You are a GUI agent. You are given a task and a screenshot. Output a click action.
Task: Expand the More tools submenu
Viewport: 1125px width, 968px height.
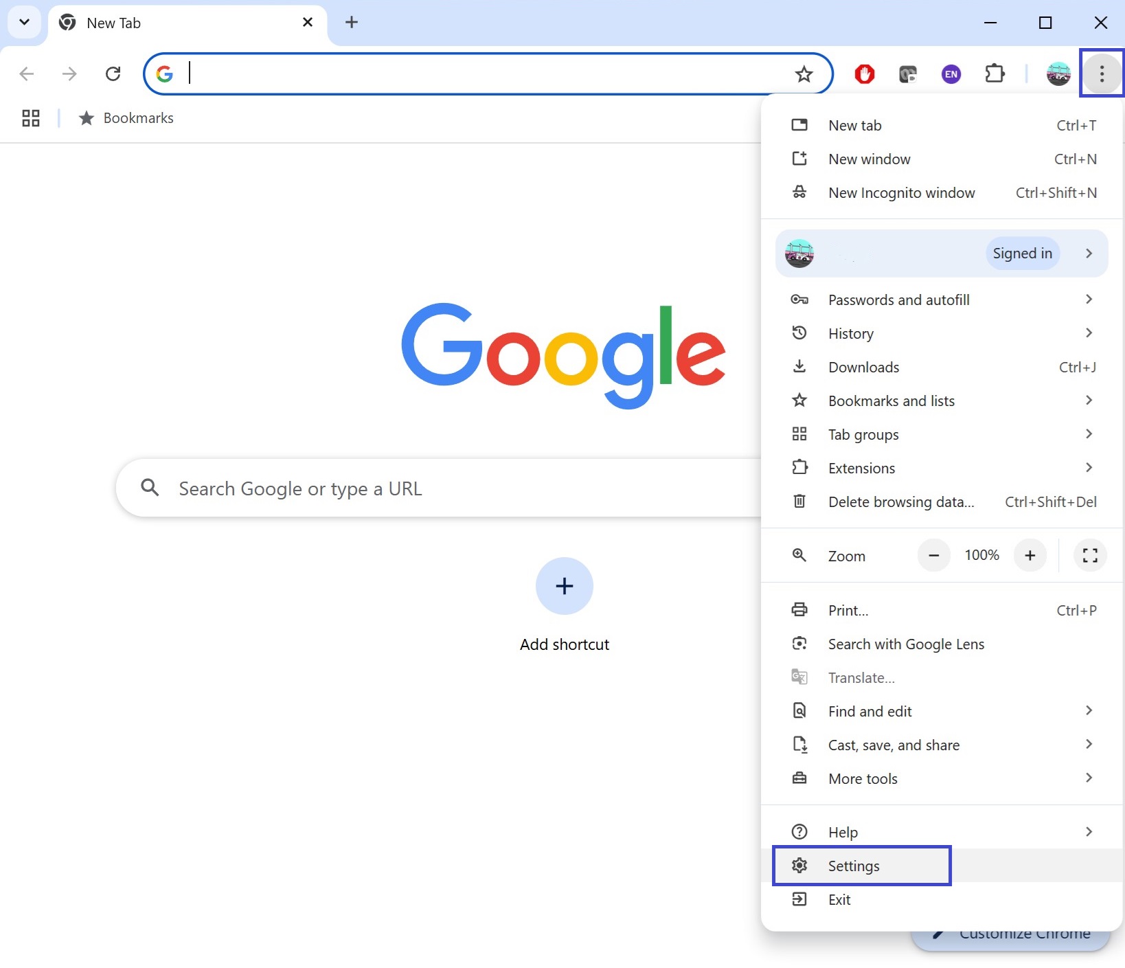[942, 778]
